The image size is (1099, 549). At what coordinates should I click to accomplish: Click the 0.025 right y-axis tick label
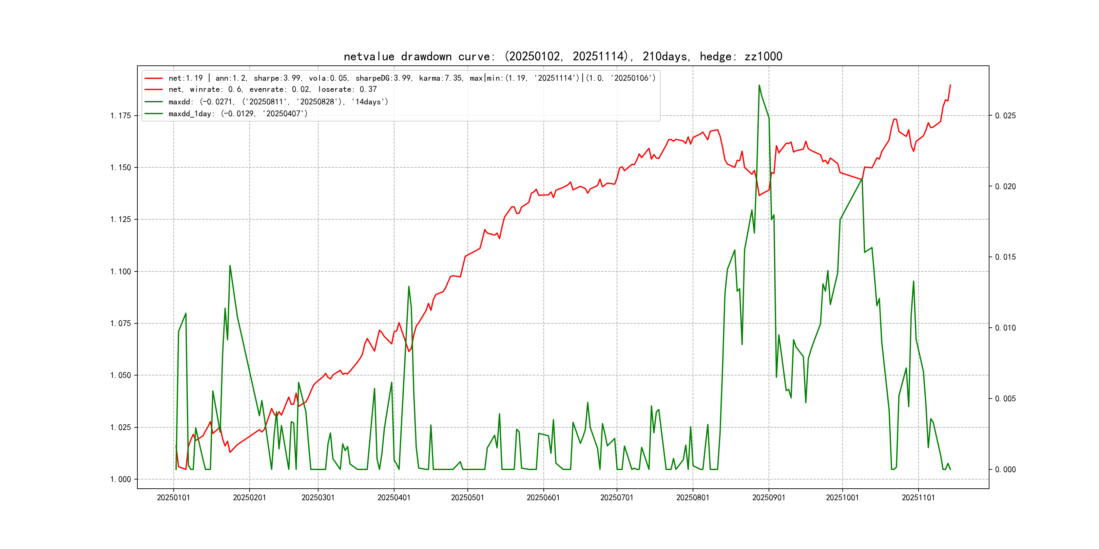pos(1005,116)
